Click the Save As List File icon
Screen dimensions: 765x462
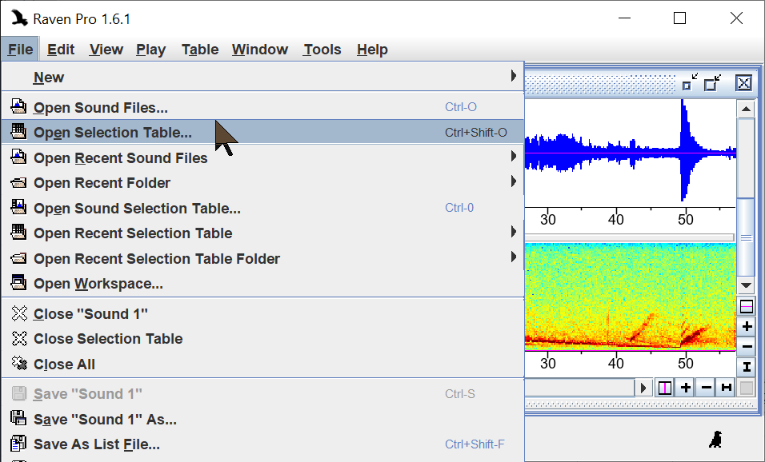tap(18, 444)
